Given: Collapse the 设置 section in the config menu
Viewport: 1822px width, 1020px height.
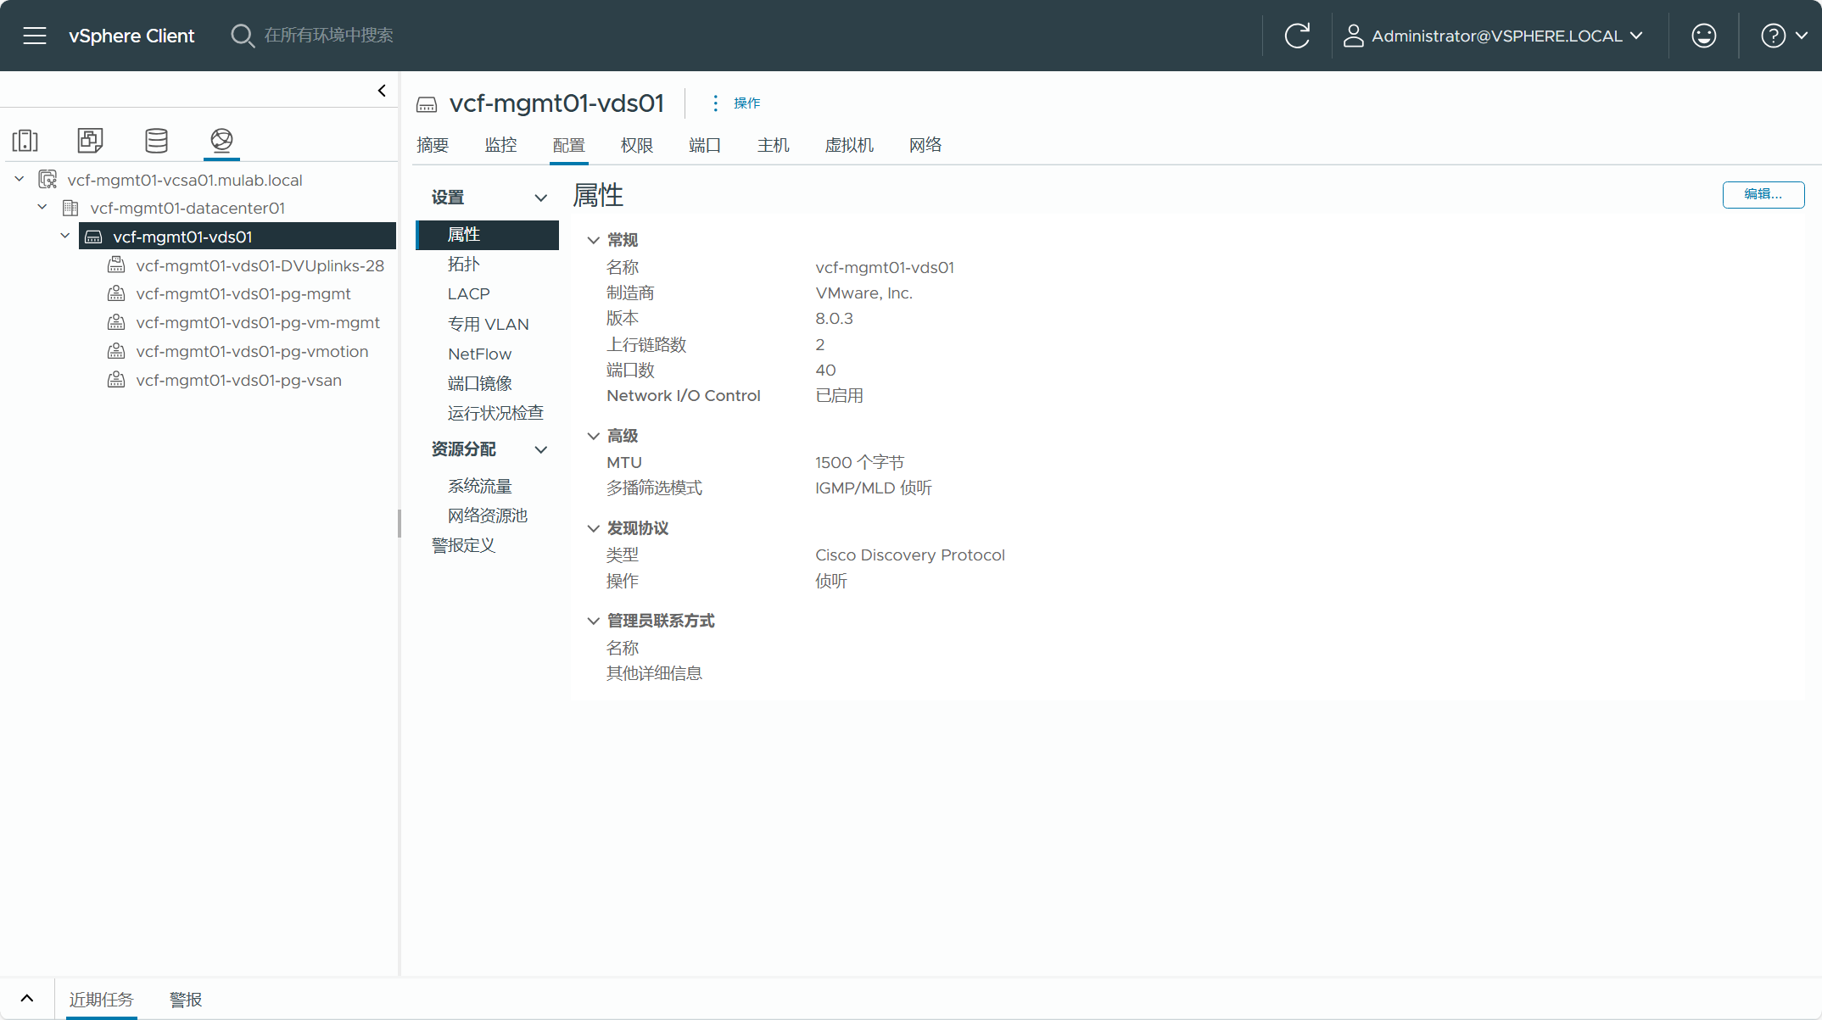Looking at the screenshot, I should coord(540,198).
